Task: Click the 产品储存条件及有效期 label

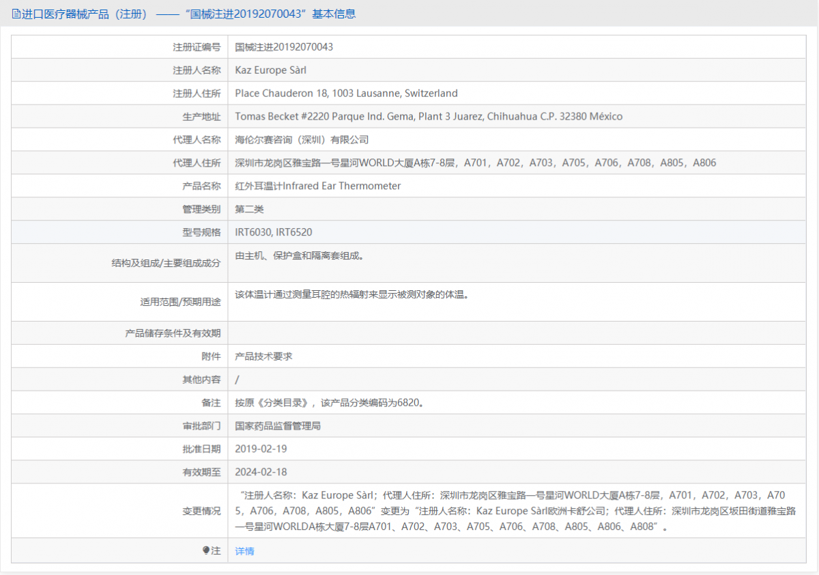Action: 173,333
